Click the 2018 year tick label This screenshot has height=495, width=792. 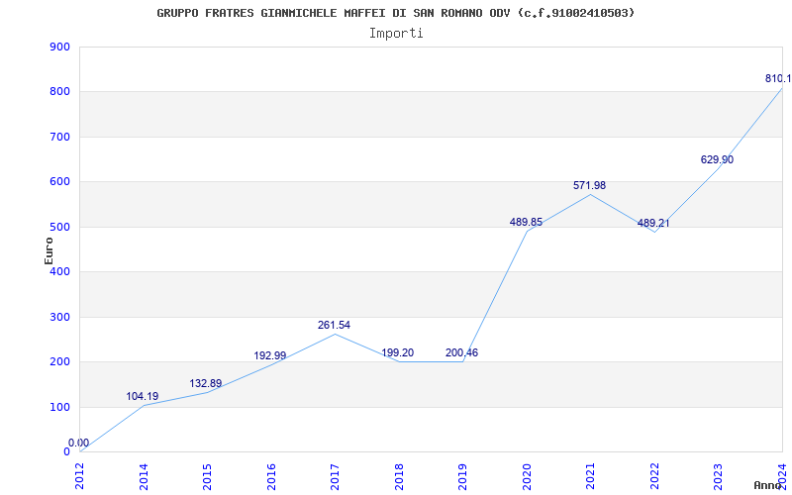399,475
